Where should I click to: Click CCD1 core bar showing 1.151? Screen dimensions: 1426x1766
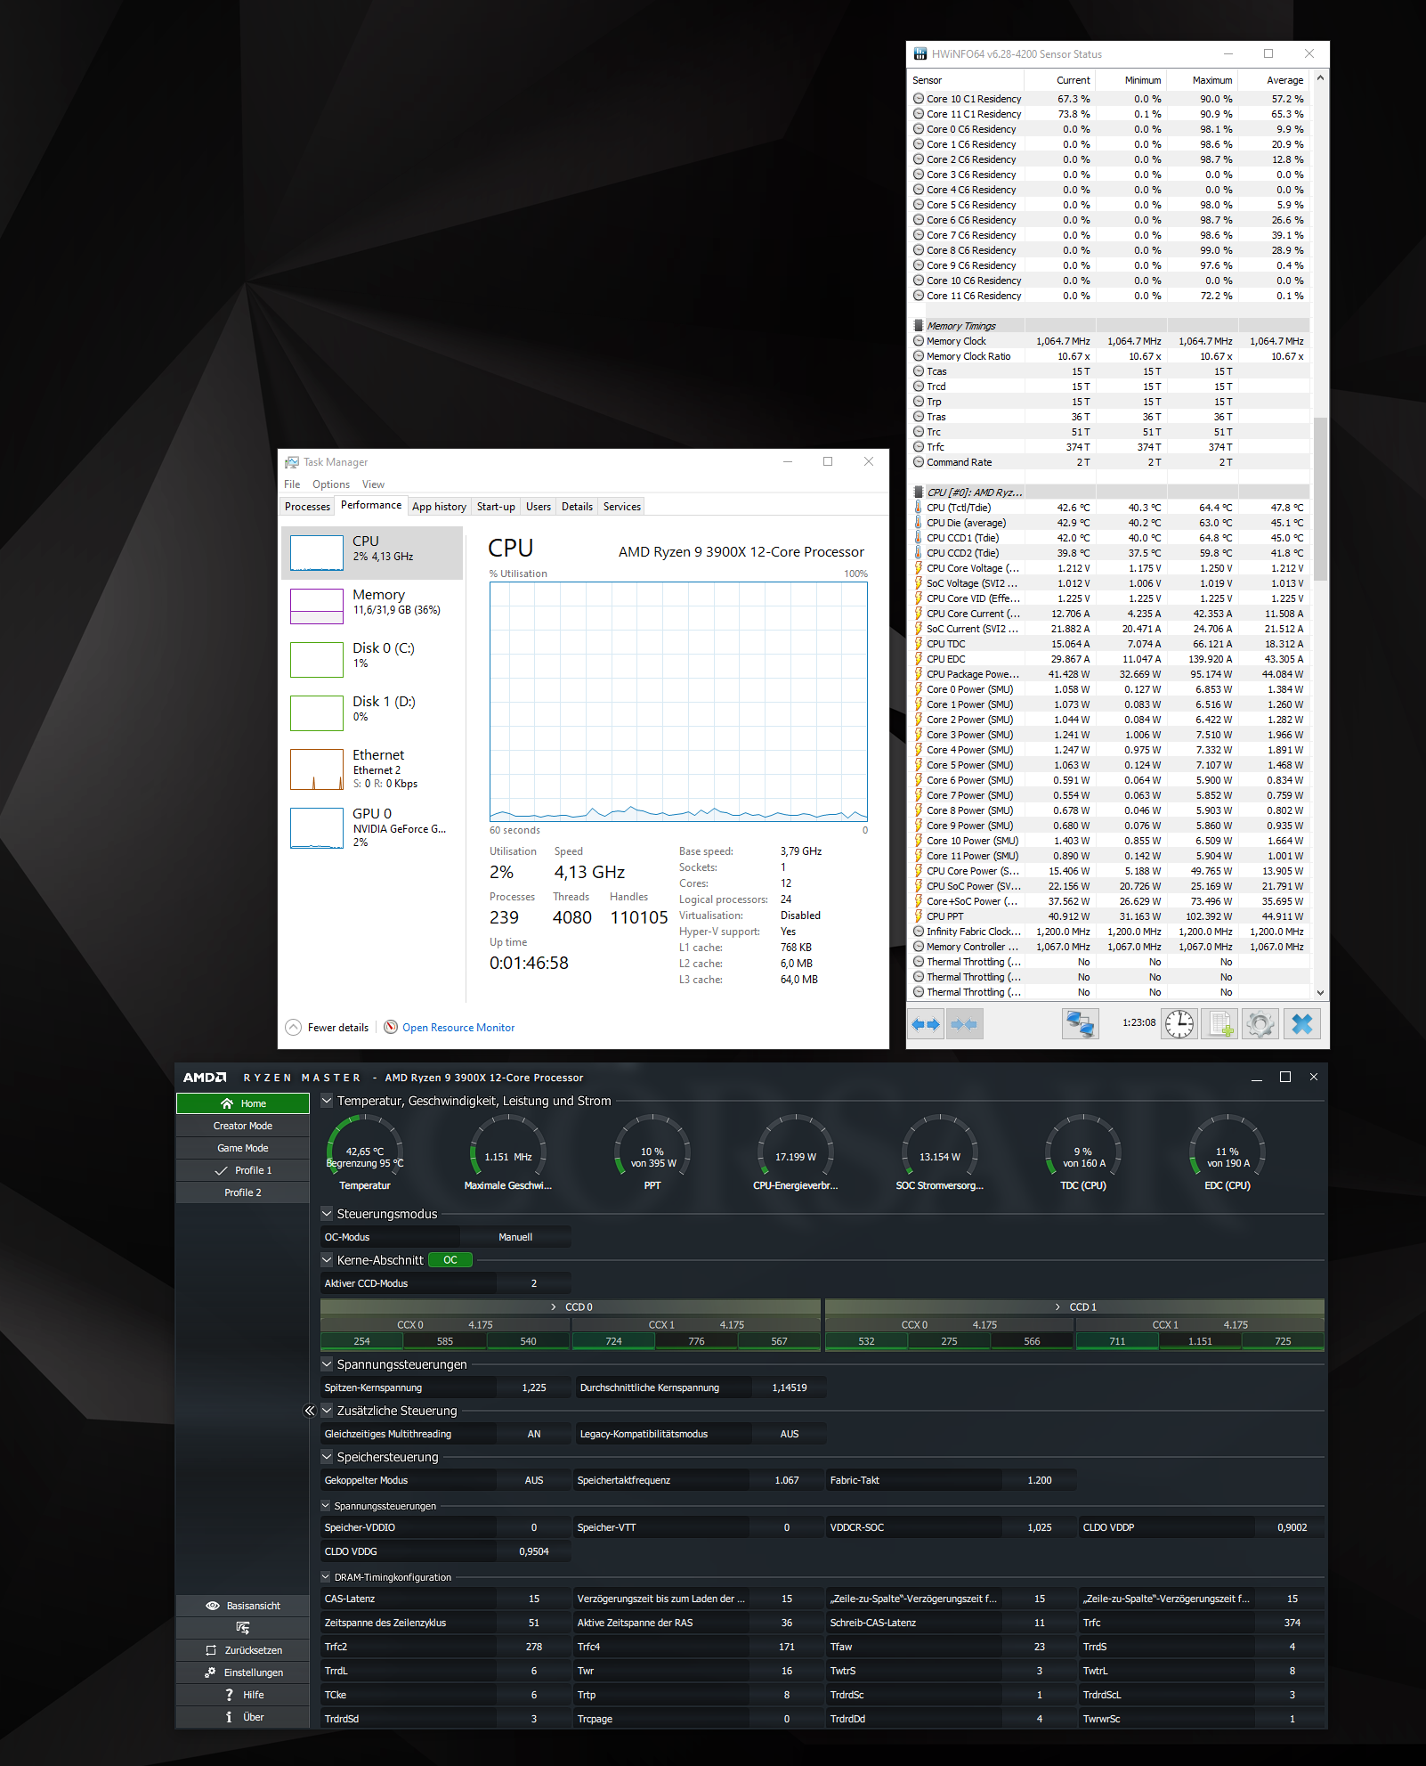click(1200, 1341)
